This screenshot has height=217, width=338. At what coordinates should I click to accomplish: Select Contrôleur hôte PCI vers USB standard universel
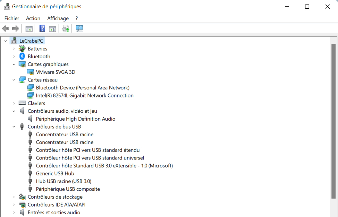[x=90, y=158]
